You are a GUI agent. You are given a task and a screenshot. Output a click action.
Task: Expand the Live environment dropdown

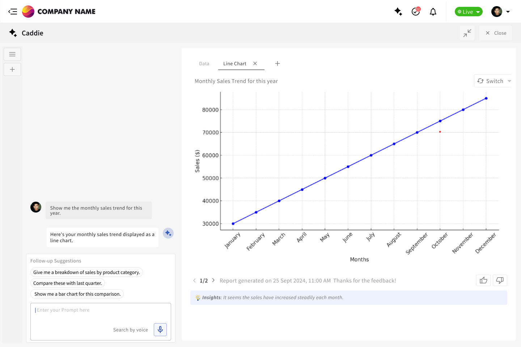(469, 12)
